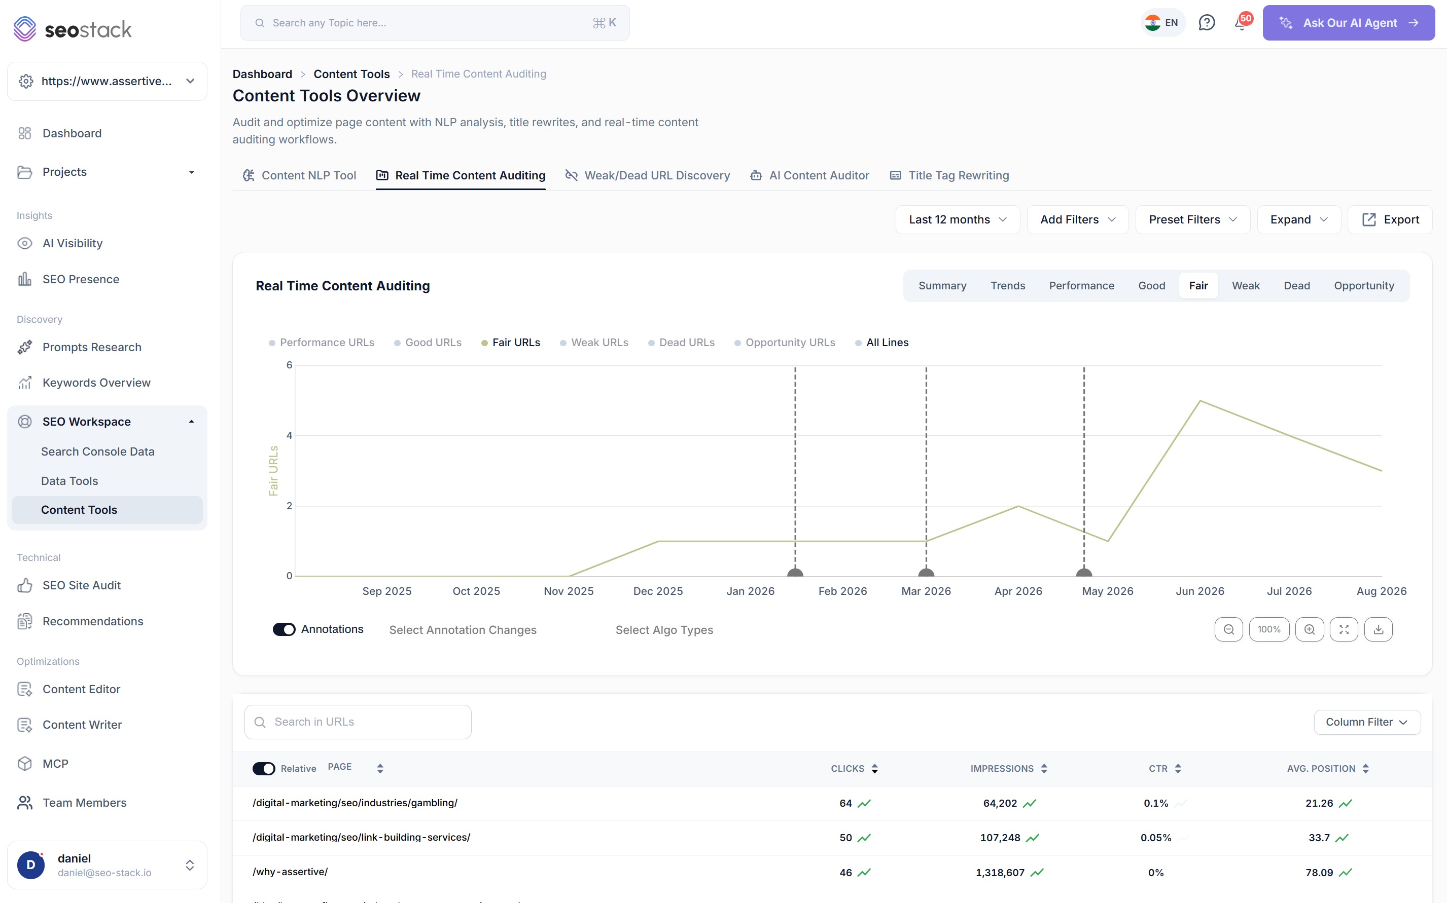Switch to the Summary chart tab
Image resolution: width=1447 pixels, height=903 pixels.
[x=942, y=285]
